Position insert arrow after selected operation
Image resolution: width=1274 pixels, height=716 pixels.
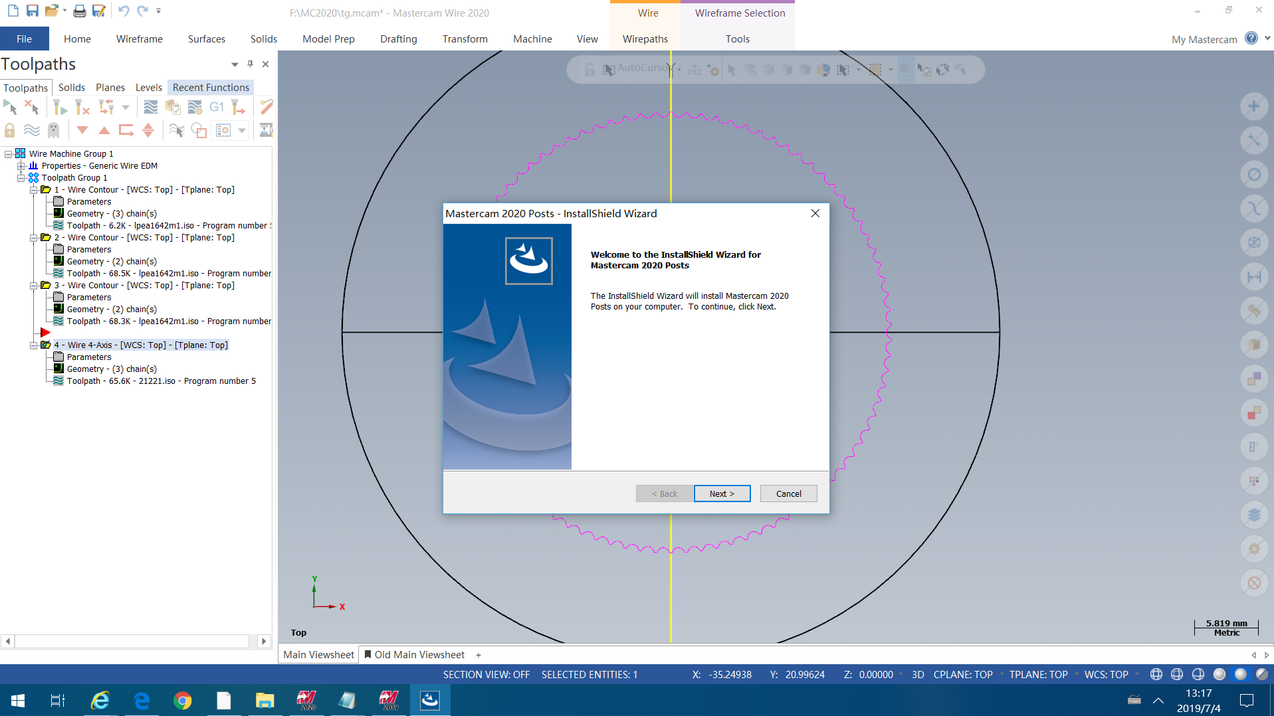pos(126,130)
